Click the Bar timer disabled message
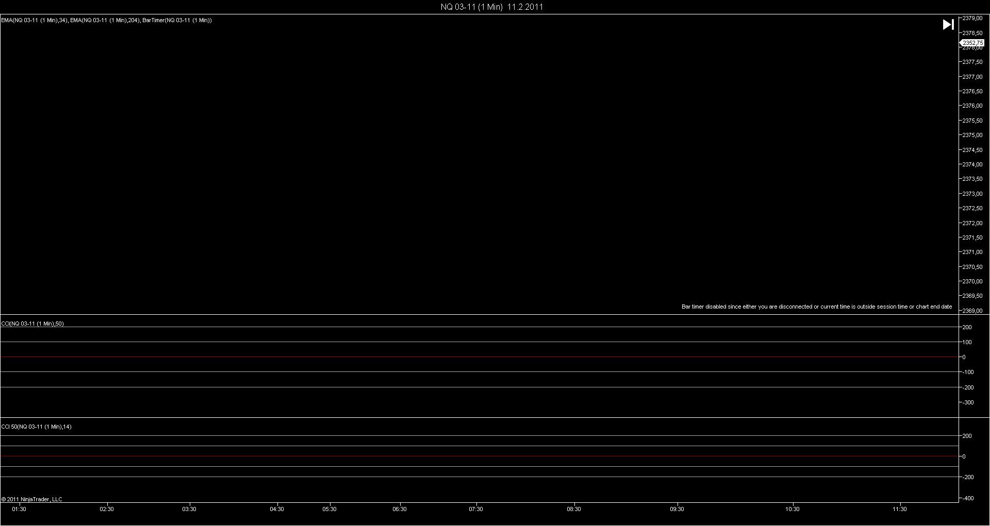The image size is (990, 526). (817, 307)
